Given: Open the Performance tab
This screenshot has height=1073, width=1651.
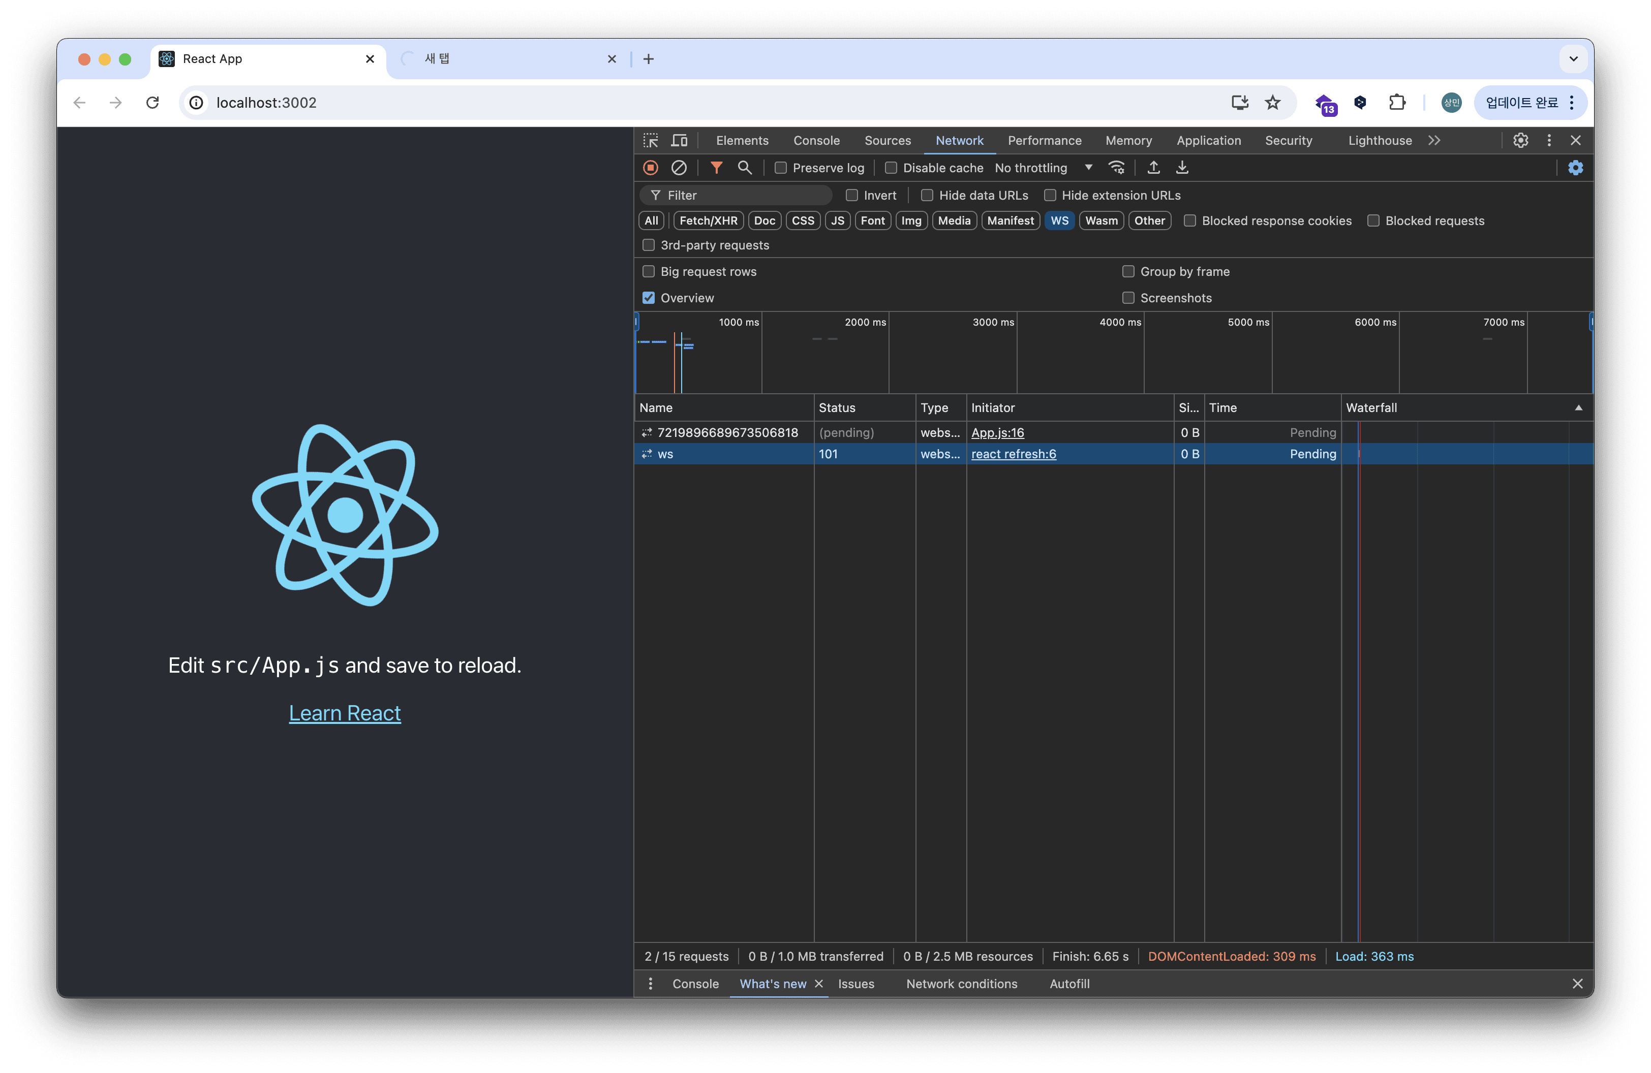Looking at the screenshot, I should coord(1044,141).
